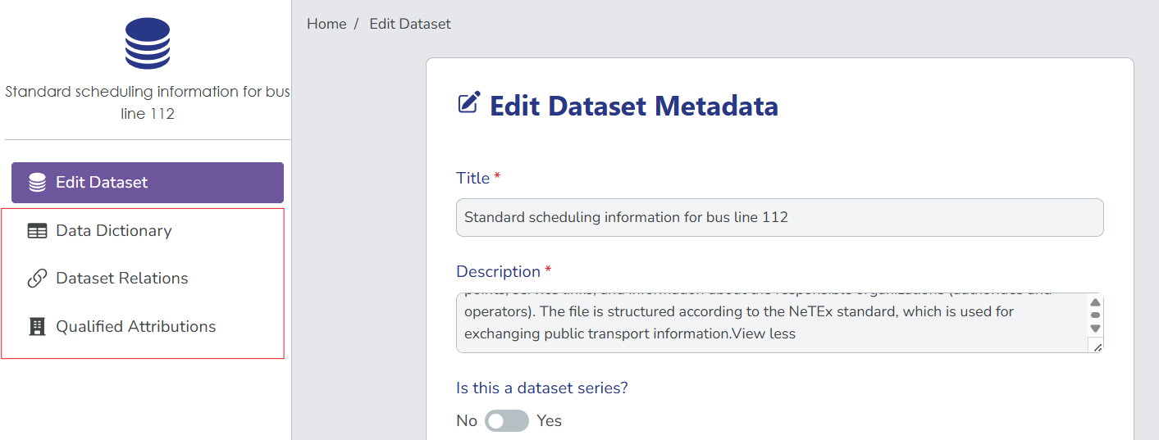Viewport: 1159px width, 440px height.
Task: Open the Data Dictionary section
Action: click(x=113, y=231)
